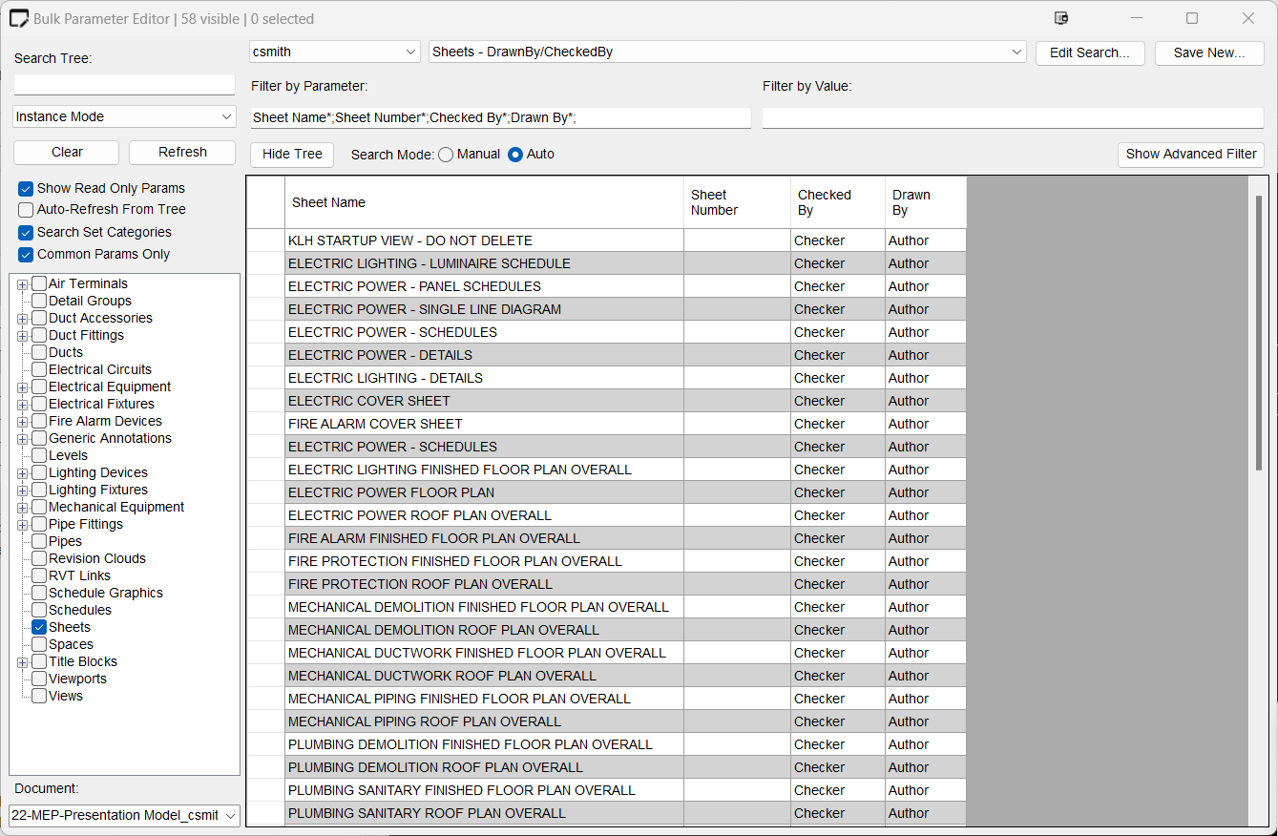The height and width of the screenshot is (836, 1278).
Task: Click the Drawn By column header
Action: click(926, 202)
